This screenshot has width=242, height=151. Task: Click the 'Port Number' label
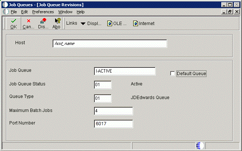click(22, 123)
